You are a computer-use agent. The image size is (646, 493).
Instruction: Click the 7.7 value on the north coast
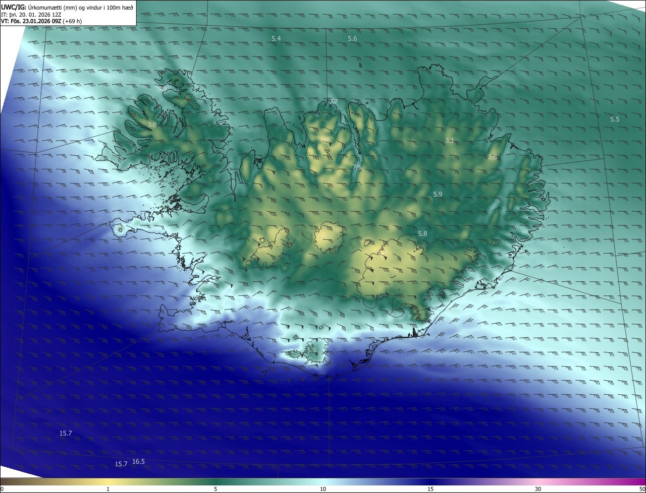(x=333, y=102)
